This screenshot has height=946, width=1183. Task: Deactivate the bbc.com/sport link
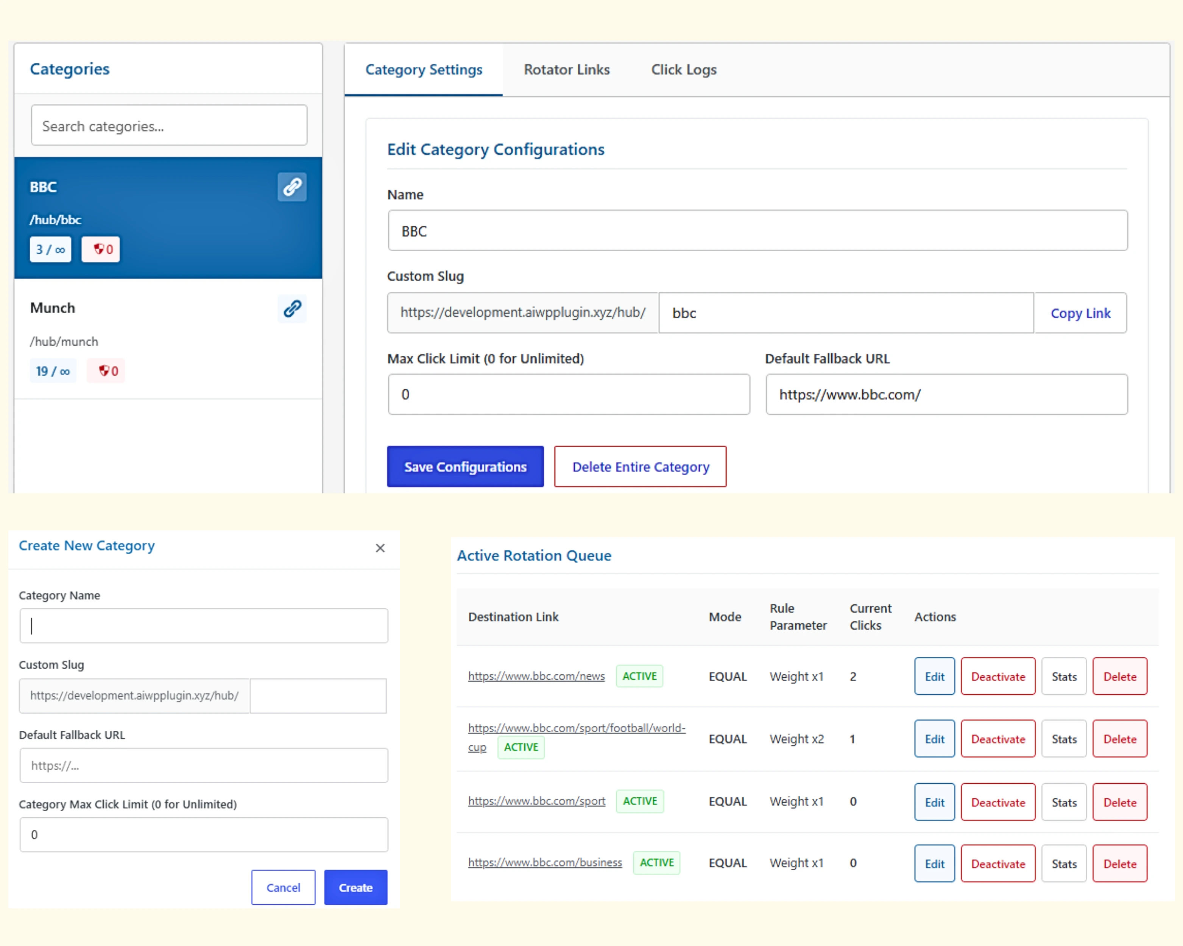[998, 802]
